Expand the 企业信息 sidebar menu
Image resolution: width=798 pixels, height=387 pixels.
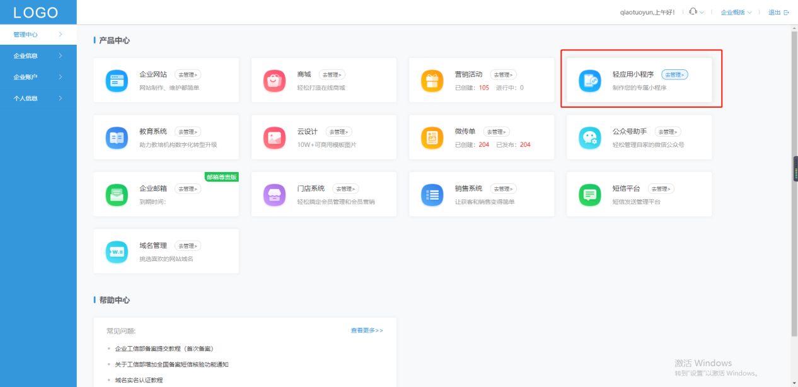coord(38,56)
